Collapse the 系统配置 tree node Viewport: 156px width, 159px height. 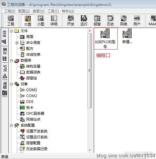11,126
